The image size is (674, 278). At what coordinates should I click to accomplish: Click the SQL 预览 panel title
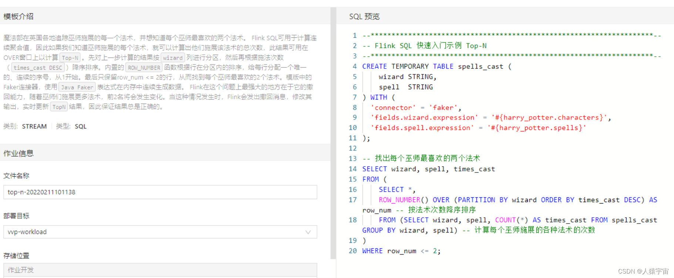(364, 16)
